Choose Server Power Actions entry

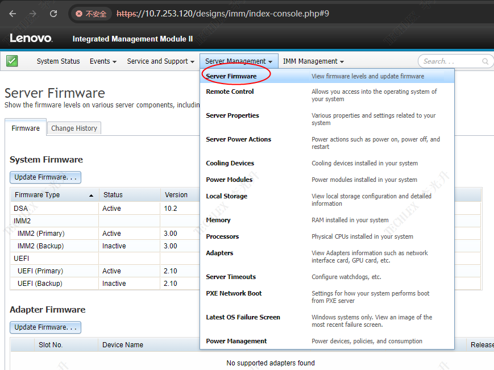327,143
